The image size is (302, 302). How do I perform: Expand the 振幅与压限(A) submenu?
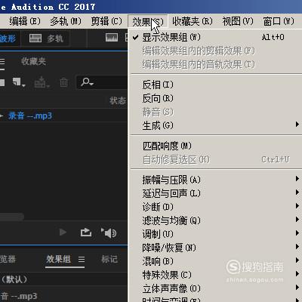point(215,180)
